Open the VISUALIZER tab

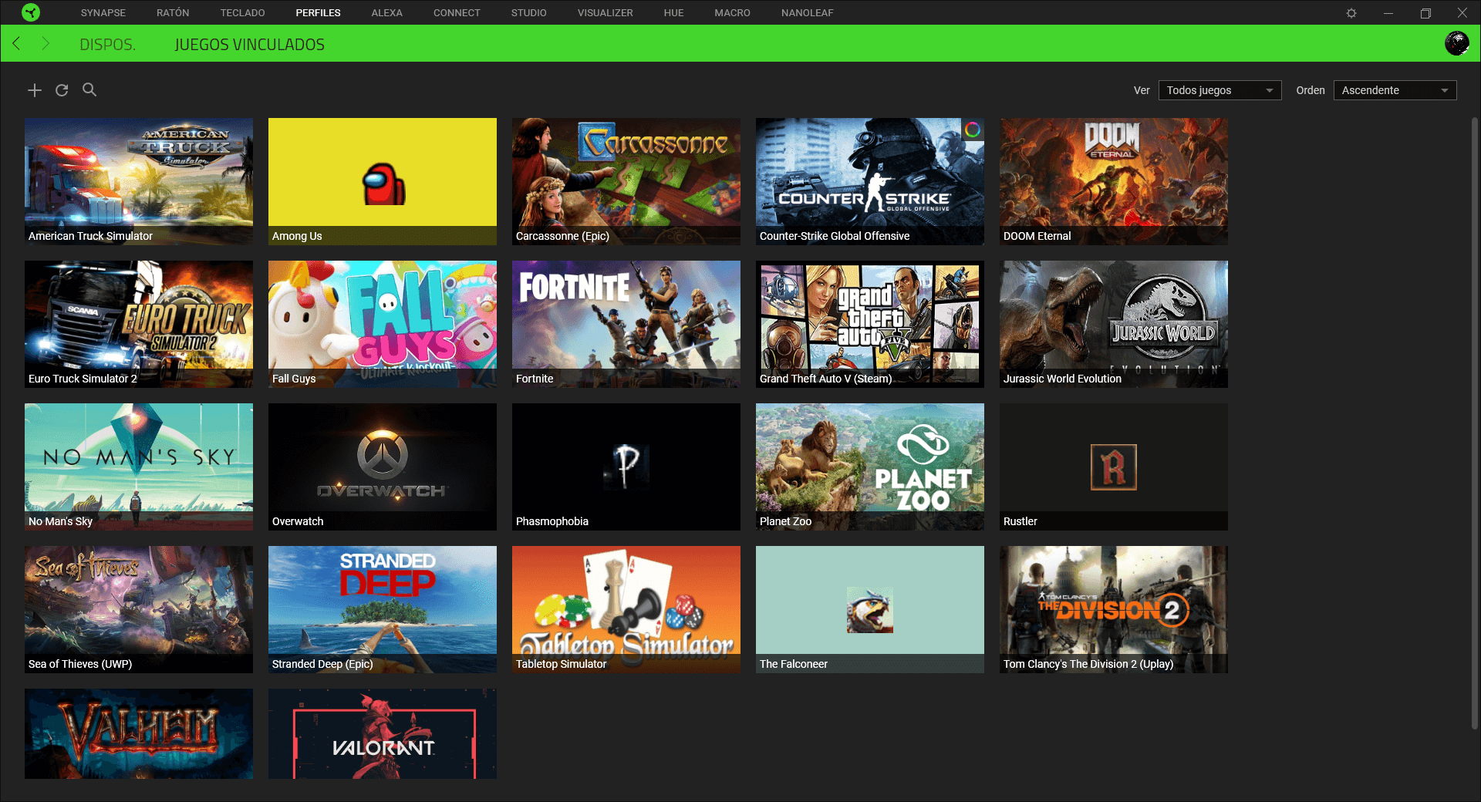[x=605, y=13]
